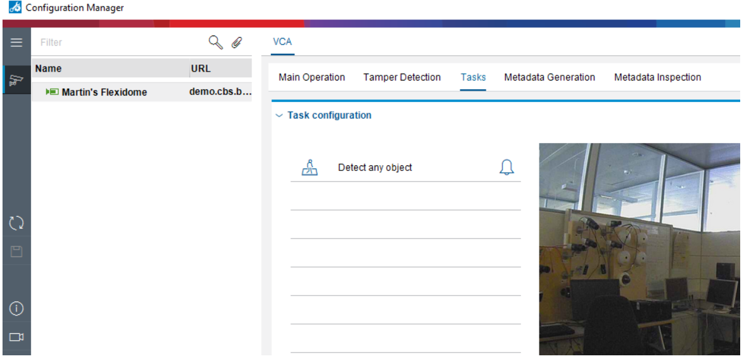Select the VCA top-level tab
This screenshot has width=744, height=361.
click(282, 42)
